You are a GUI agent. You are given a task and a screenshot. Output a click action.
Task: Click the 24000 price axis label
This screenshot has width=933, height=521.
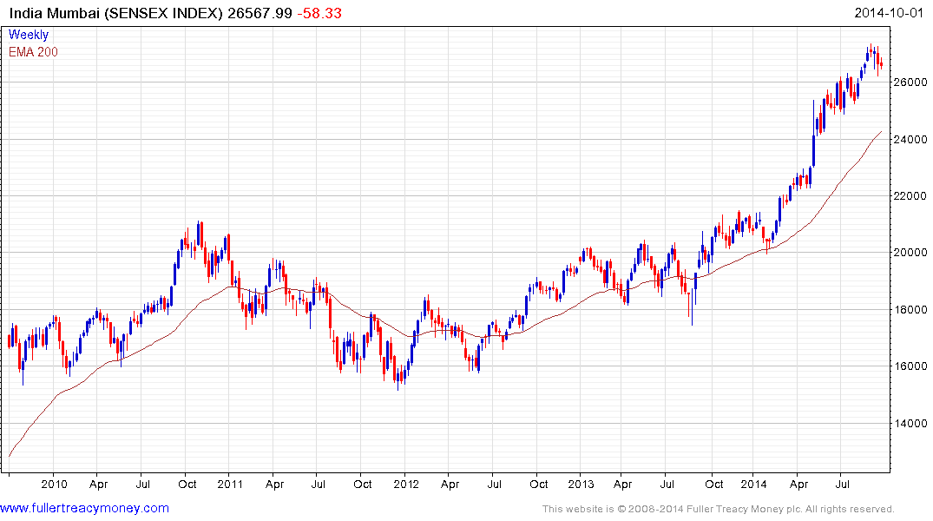coord(910,139)
